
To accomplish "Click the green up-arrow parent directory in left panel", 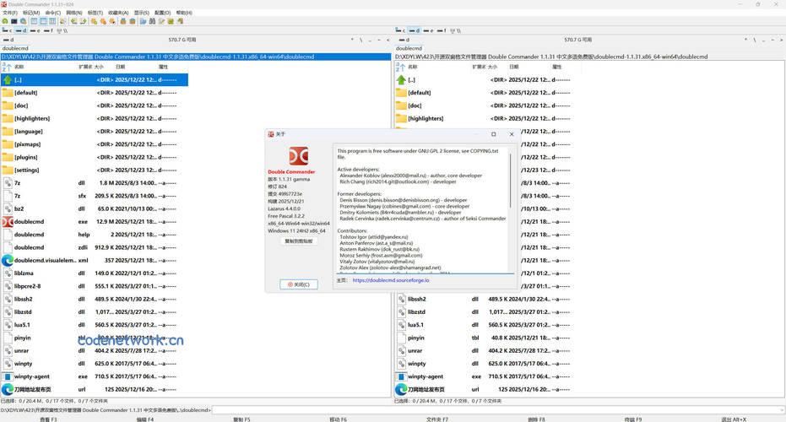I will [8, 79].
